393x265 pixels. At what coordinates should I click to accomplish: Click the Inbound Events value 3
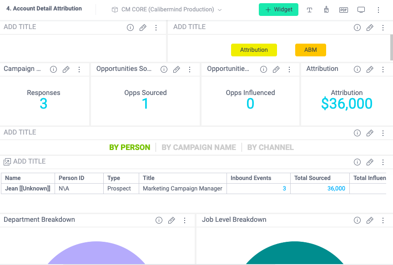284,189
